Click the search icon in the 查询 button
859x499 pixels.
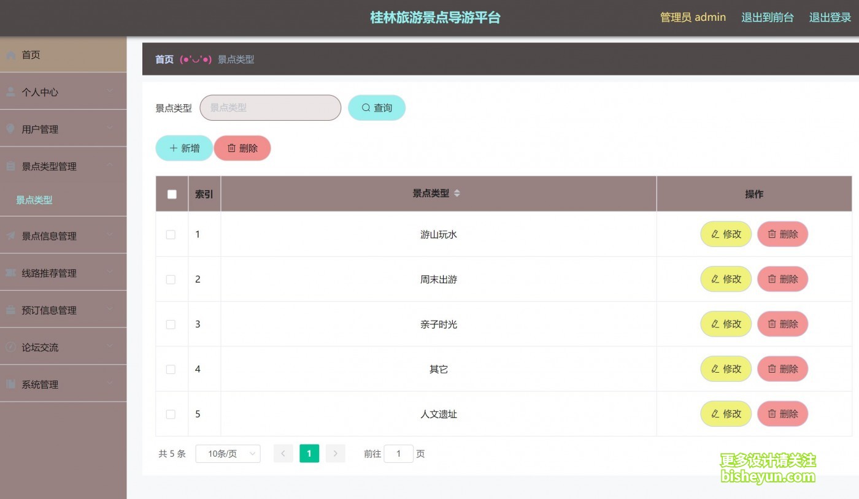[x=366, y=107]
